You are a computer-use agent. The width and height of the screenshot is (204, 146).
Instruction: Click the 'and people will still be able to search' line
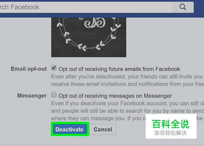[127, 111]
